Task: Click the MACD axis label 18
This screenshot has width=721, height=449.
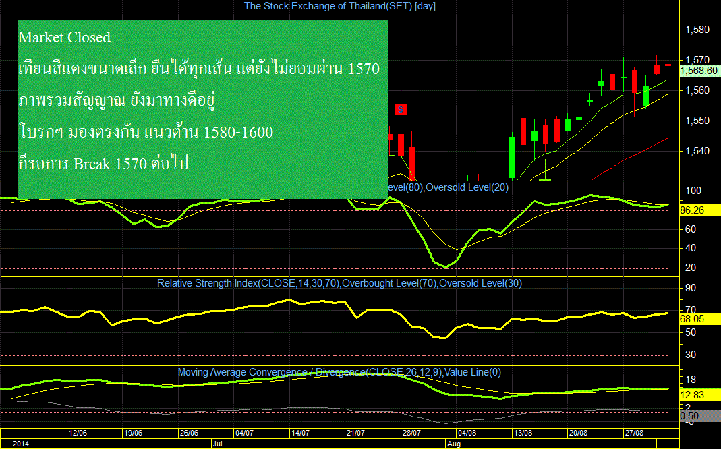Action: click(691, 380)
